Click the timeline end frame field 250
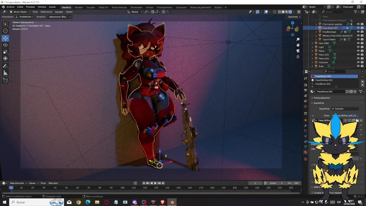 (x=294, y=183)
